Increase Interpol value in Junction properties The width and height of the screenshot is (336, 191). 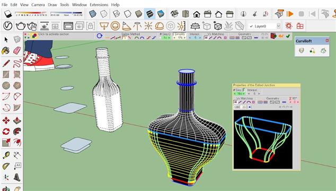[x=259, y=94]
